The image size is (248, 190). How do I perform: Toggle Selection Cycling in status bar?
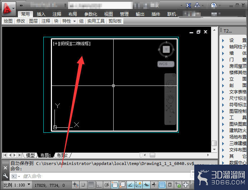178,185
